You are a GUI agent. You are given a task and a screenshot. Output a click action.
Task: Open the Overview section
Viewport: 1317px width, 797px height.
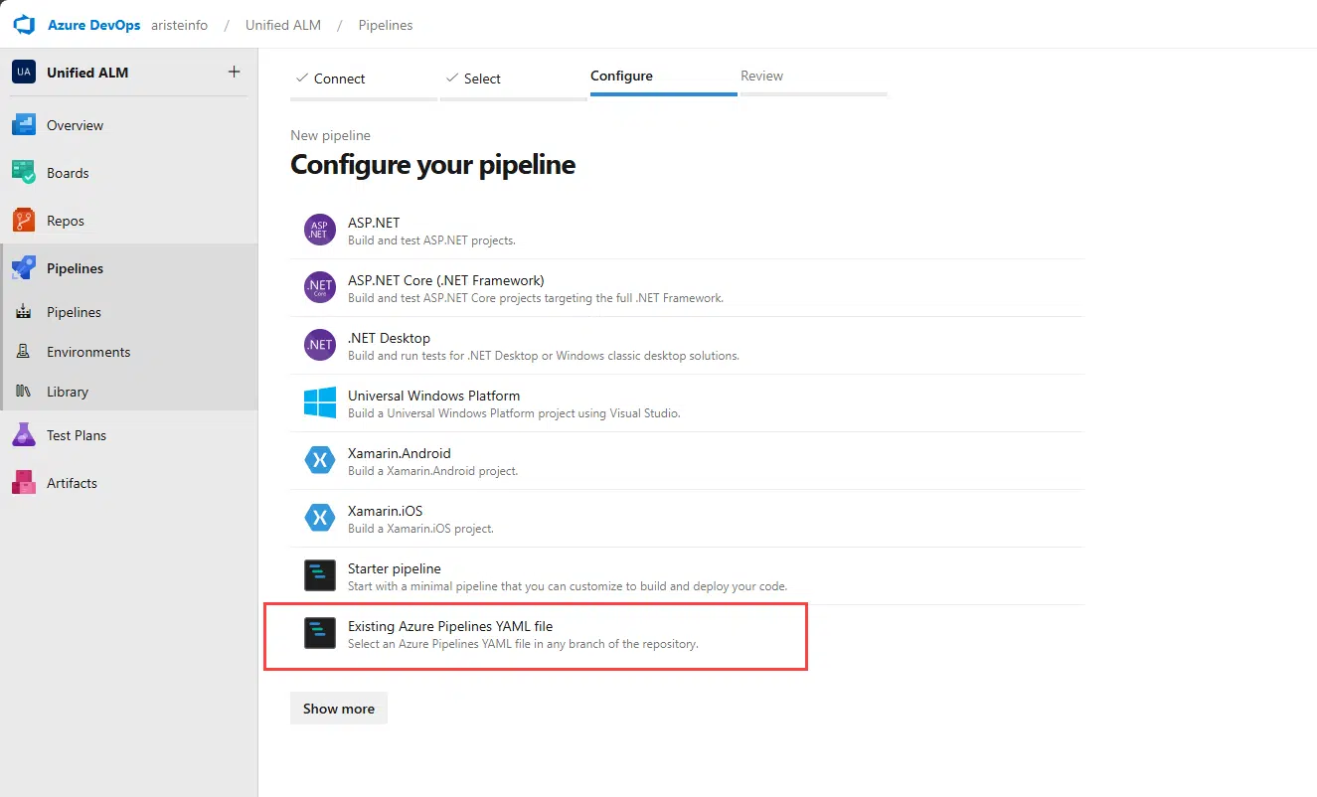(x=75, y=124)
